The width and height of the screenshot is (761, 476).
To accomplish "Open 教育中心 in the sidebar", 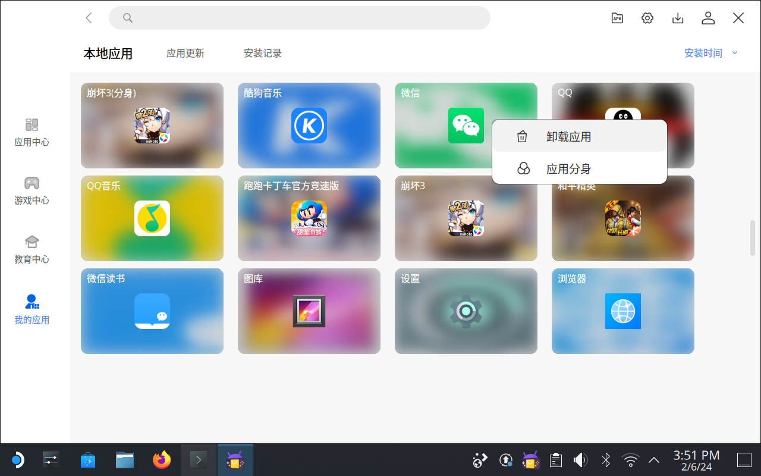I will point(32,249).
